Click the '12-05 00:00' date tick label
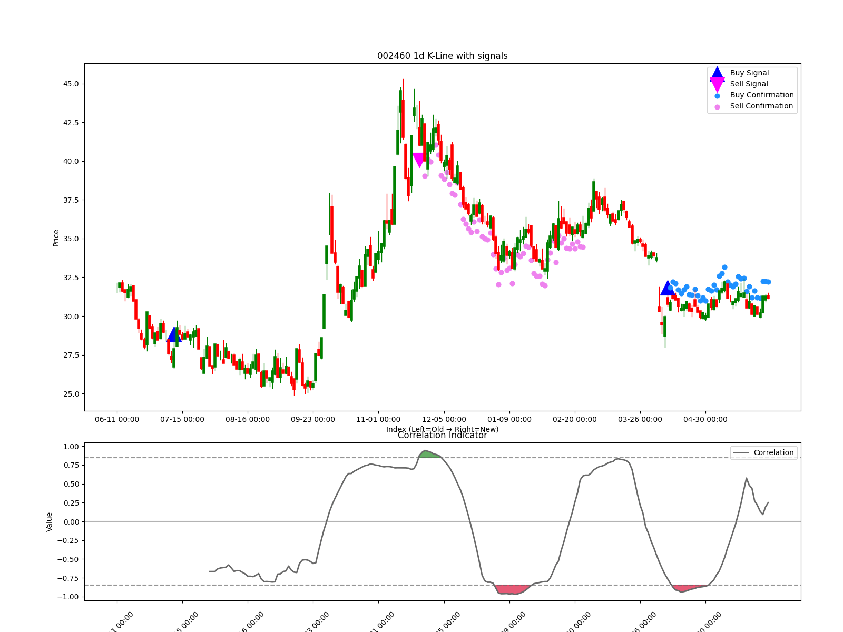 click(x=444, y=419)
